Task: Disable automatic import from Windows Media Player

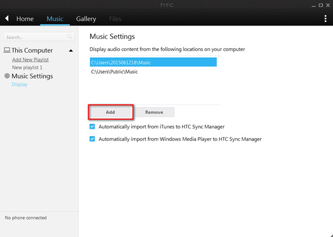Action: point(92,139)
